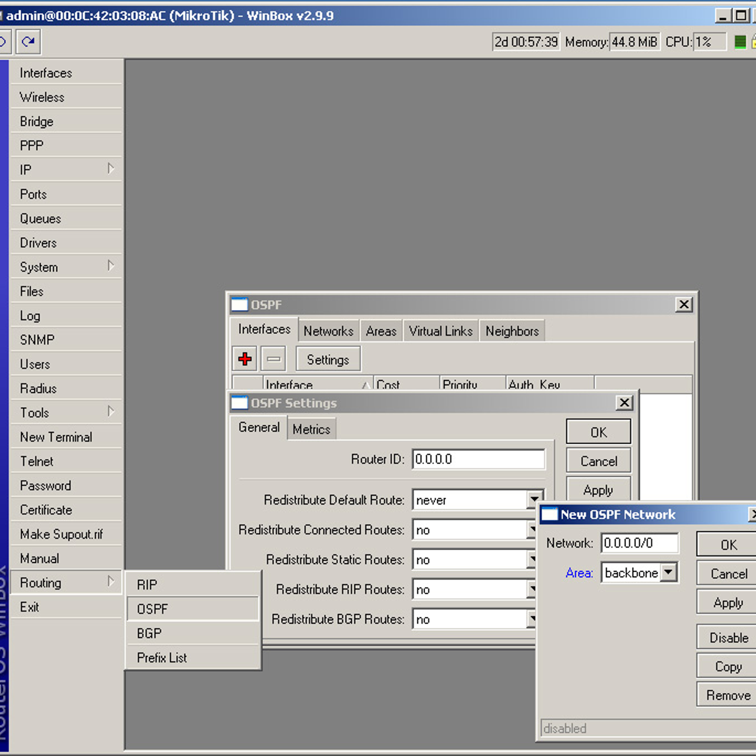Select Prefix List from Routing submenu
Viewport: 756px width, 756px height.
click(193, 657)
